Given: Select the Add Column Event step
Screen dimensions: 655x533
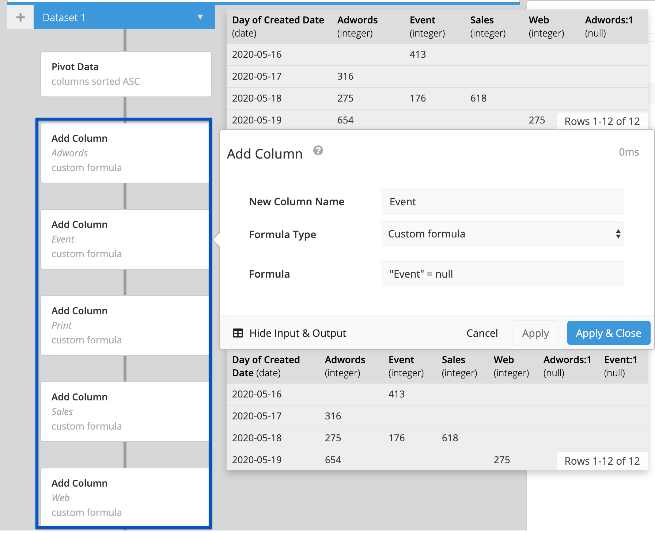Looking at the screenshot, I should click(125, 239).
